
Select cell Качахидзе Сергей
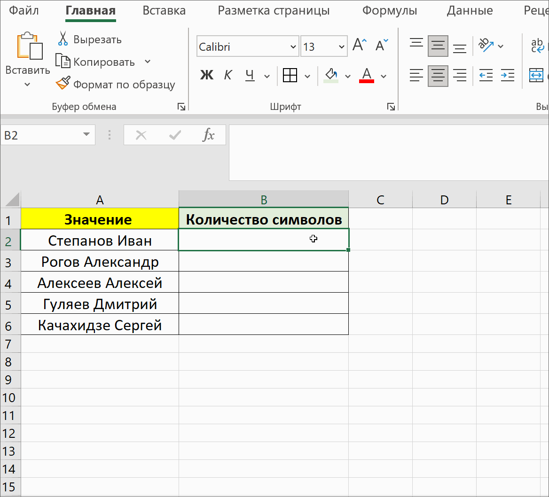click(100, 325)
